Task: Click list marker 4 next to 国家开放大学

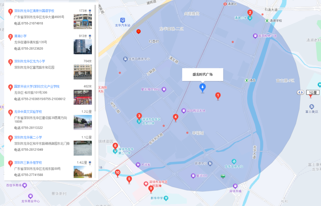Action: click(10, 87)
